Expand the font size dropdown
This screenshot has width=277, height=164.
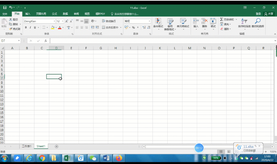click(x=63, y=21)
